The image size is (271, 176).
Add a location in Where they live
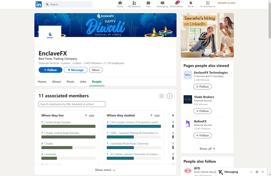click(89, 116)
